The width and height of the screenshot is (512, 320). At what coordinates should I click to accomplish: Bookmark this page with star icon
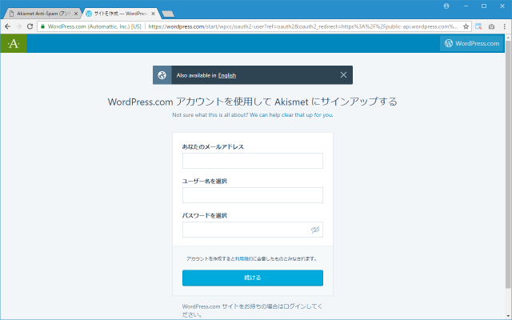(x=466, y=26)
